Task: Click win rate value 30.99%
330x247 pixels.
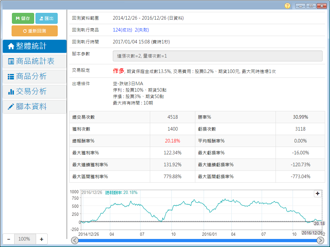Action: pos(300,117)
